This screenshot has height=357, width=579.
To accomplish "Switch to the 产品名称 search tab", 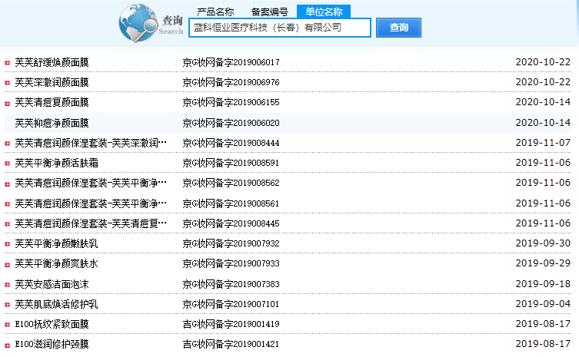I will click(x=215, y=12).
